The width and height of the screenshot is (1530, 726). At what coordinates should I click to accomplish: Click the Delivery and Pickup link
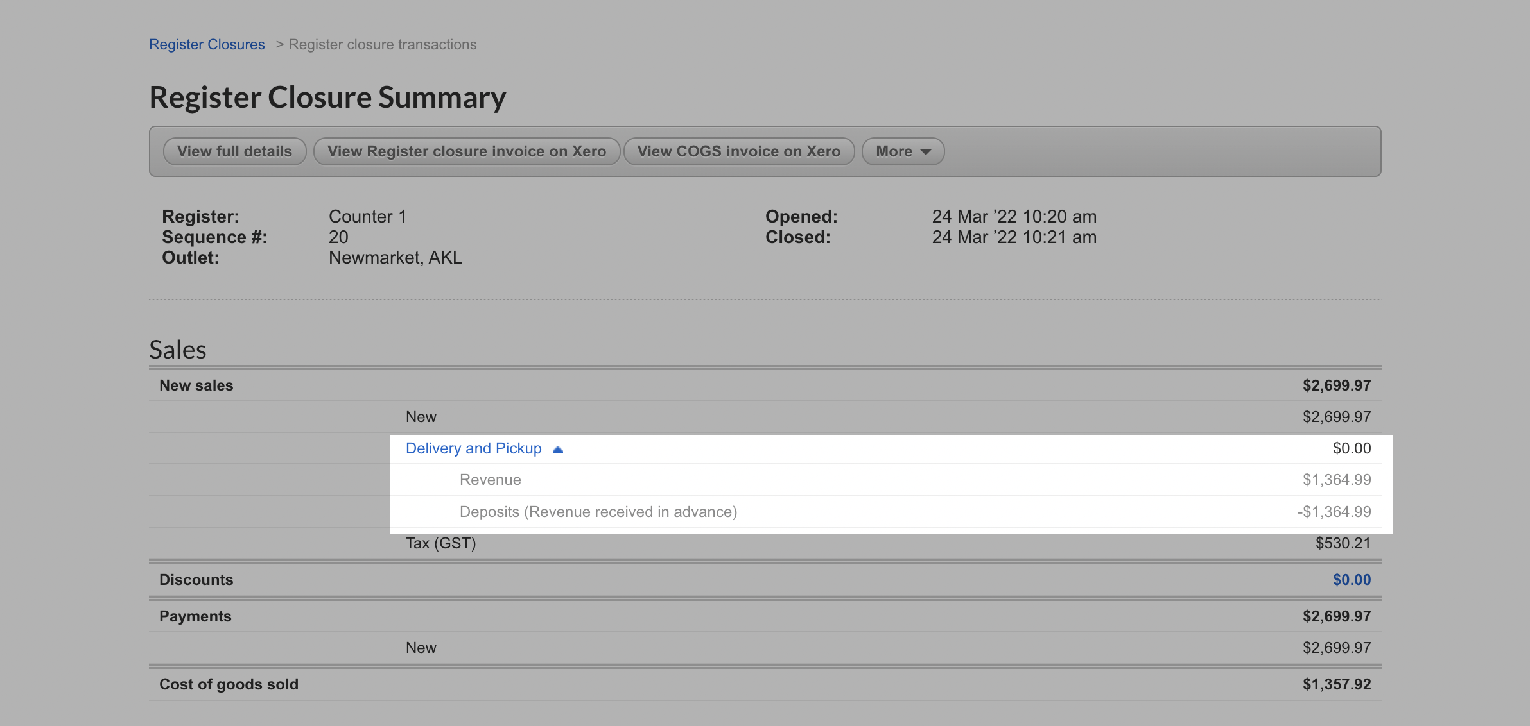pos(473,448)
